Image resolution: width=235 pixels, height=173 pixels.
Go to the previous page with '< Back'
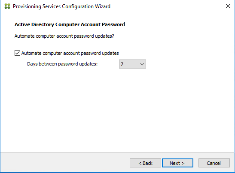click(x=145, y=163)
